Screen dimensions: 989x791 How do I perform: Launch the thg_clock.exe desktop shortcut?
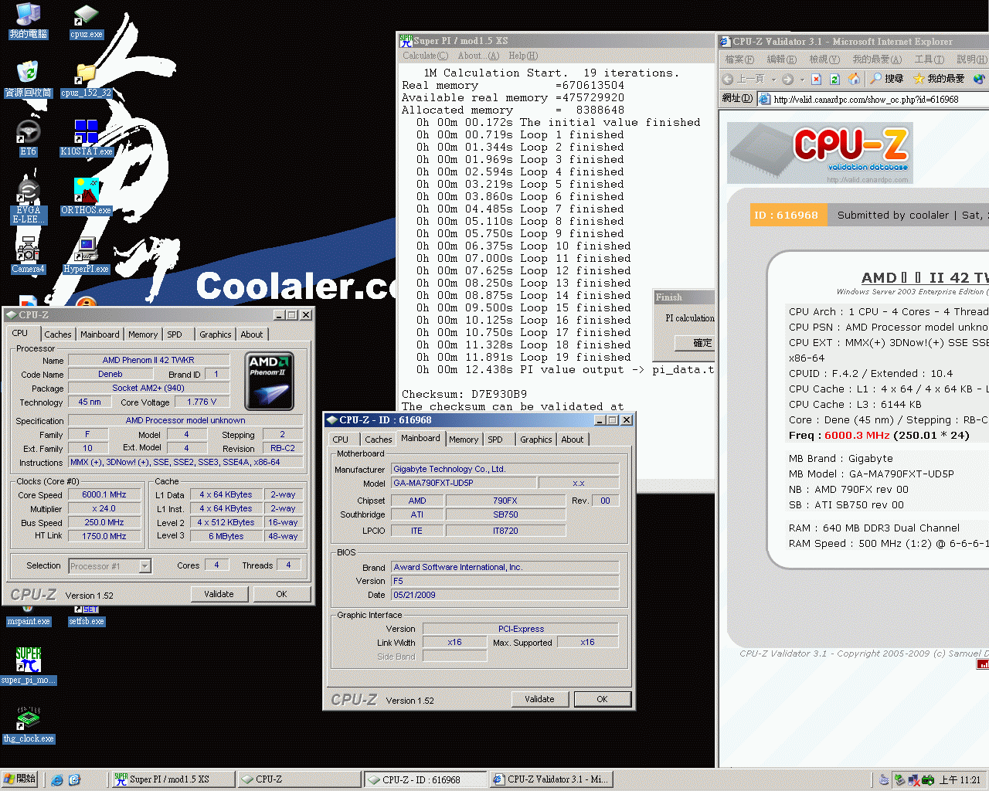coord(29,725)
